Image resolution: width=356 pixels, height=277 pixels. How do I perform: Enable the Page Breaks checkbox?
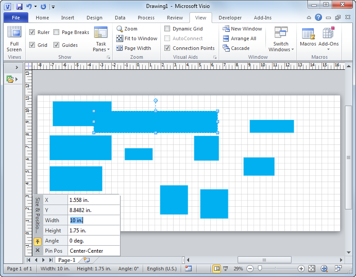pyautogui.click(x=57, y=32)
